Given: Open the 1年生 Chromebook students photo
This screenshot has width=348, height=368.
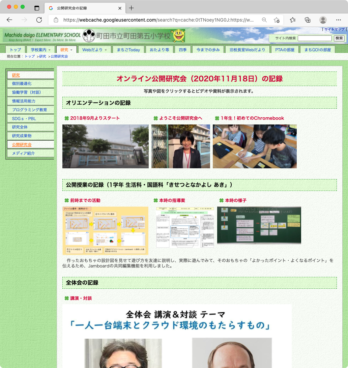Looking at the screenshot, I should click(255, 146).
